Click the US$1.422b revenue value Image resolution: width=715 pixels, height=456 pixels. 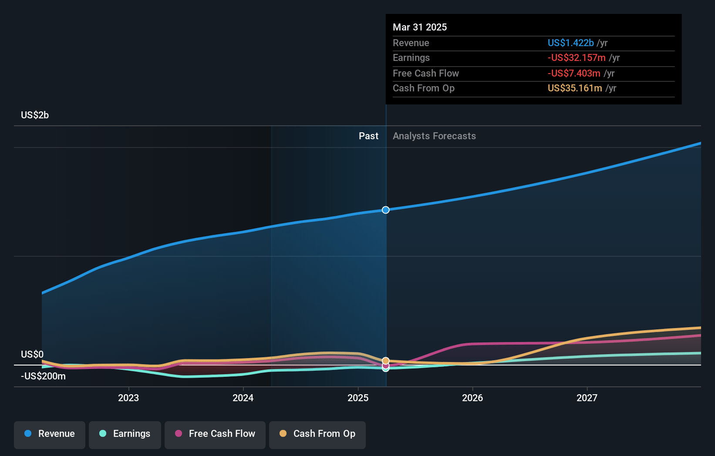570,43
